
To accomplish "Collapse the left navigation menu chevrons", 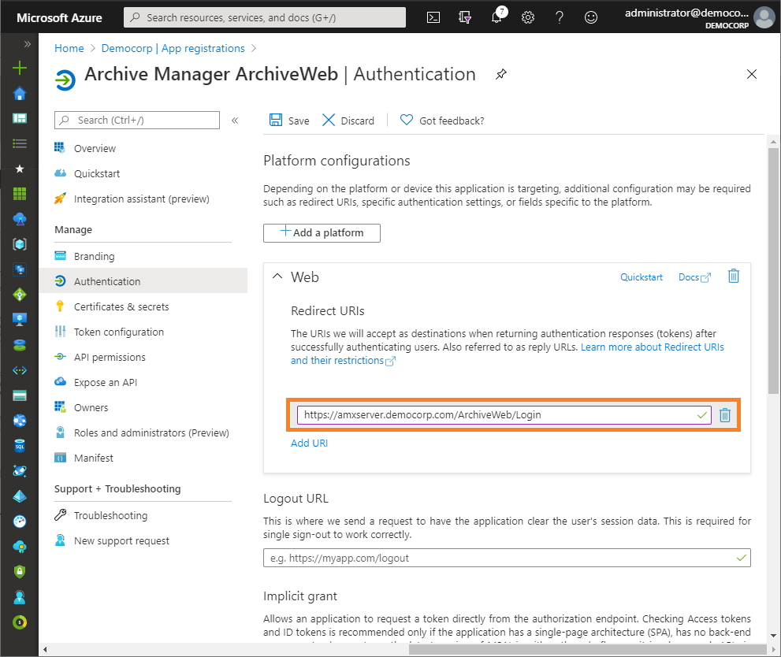I will (x=234, y=121).
